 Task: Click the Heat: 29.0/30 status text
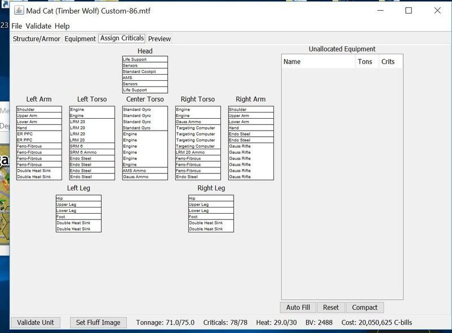coord(276,322)
